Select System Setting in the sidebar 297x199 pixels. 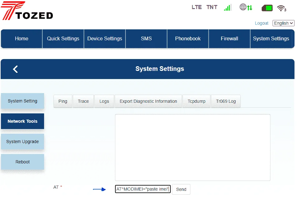23,101
